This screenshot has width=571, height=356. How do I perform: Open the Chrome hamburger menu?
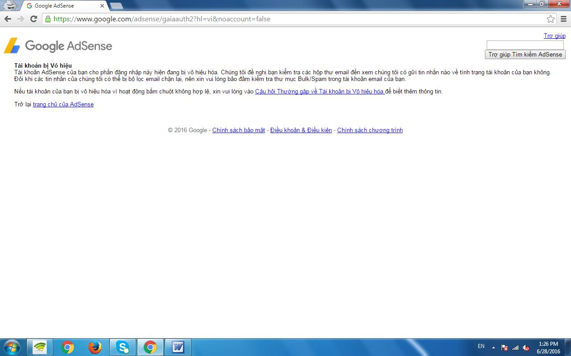(564, 19)
